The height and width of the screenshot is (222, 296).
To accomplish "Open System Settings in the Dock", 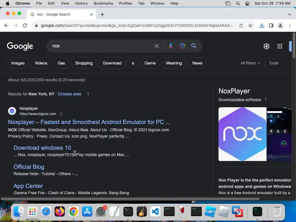I will 101,211.
